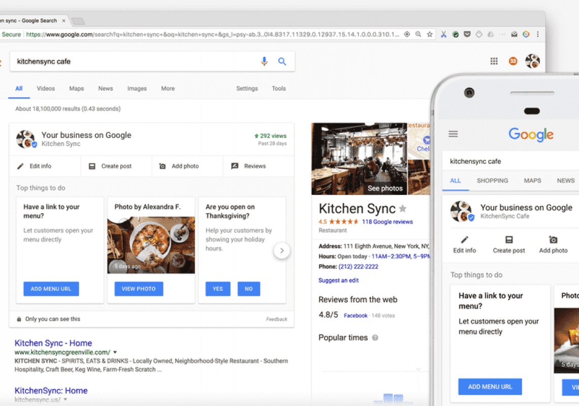
Task: Open the pizza photo by Alexandra F.
Action: tap(151, 245)
